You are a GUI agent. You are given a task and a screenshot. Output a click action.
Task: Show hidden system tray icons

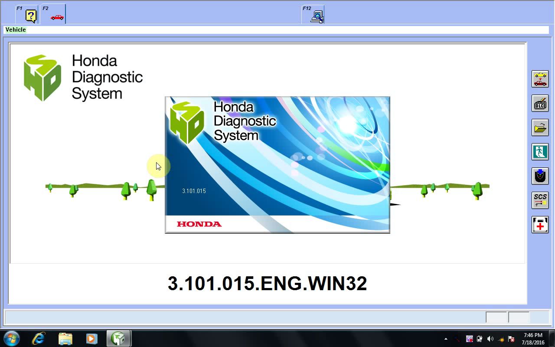click(x=446, y=339)
